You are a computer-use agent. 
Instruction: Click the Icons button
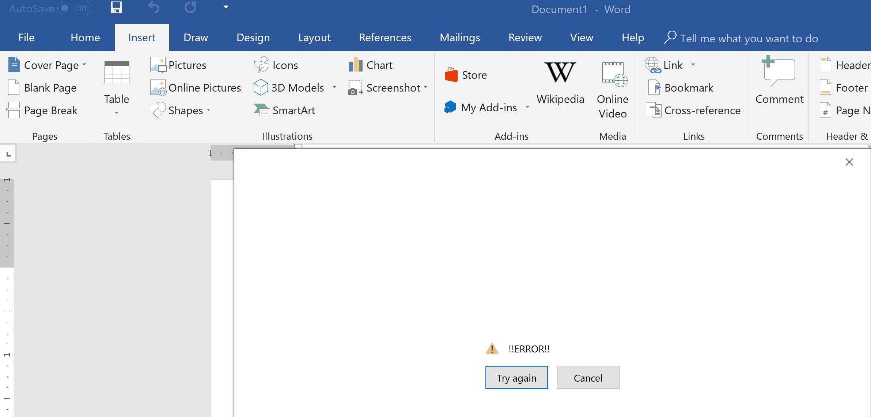(276, 65)
